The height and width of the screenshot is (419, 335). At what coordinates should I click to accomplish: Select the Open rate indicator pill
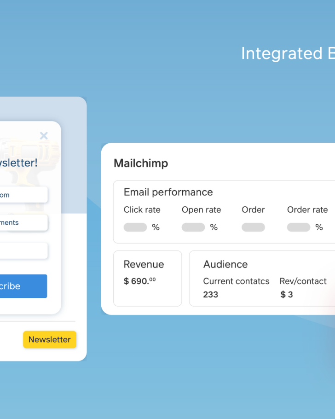click(193, 227)
